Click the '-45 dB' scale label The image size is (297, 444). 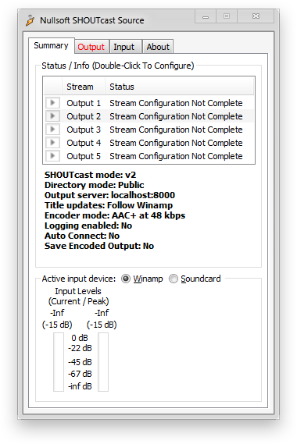80,362
